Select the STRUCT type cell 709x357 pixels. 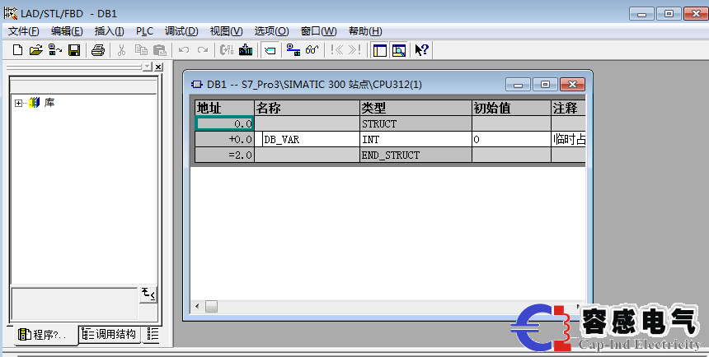416,123
